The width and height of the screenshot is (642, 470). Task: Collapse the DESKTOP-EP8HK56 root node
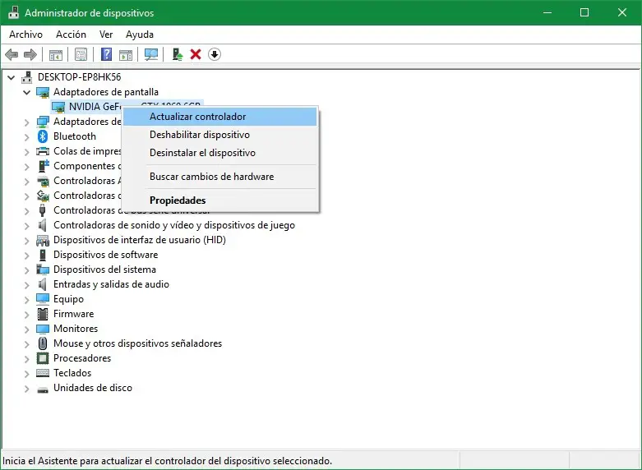[12, 77]
